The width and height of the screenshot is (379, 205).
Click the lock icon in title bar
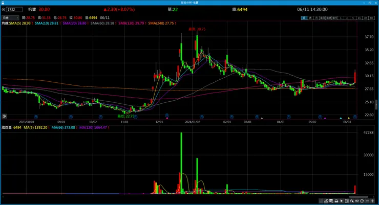click(x=3, y=3)
